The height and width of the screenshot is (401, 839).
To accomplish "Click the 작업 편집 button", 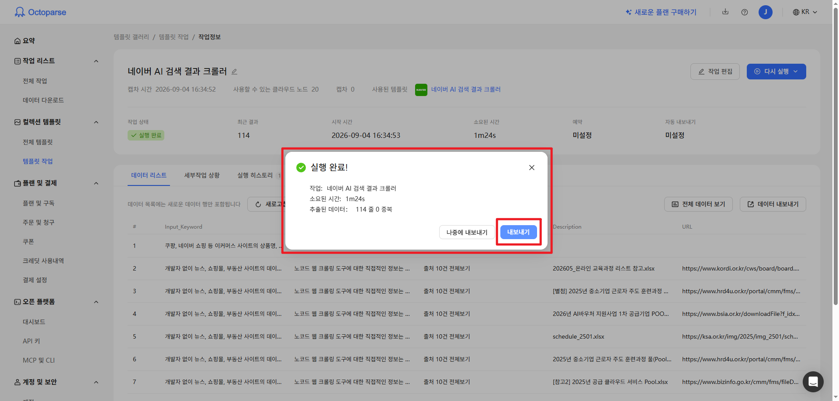I will point(715,72).
